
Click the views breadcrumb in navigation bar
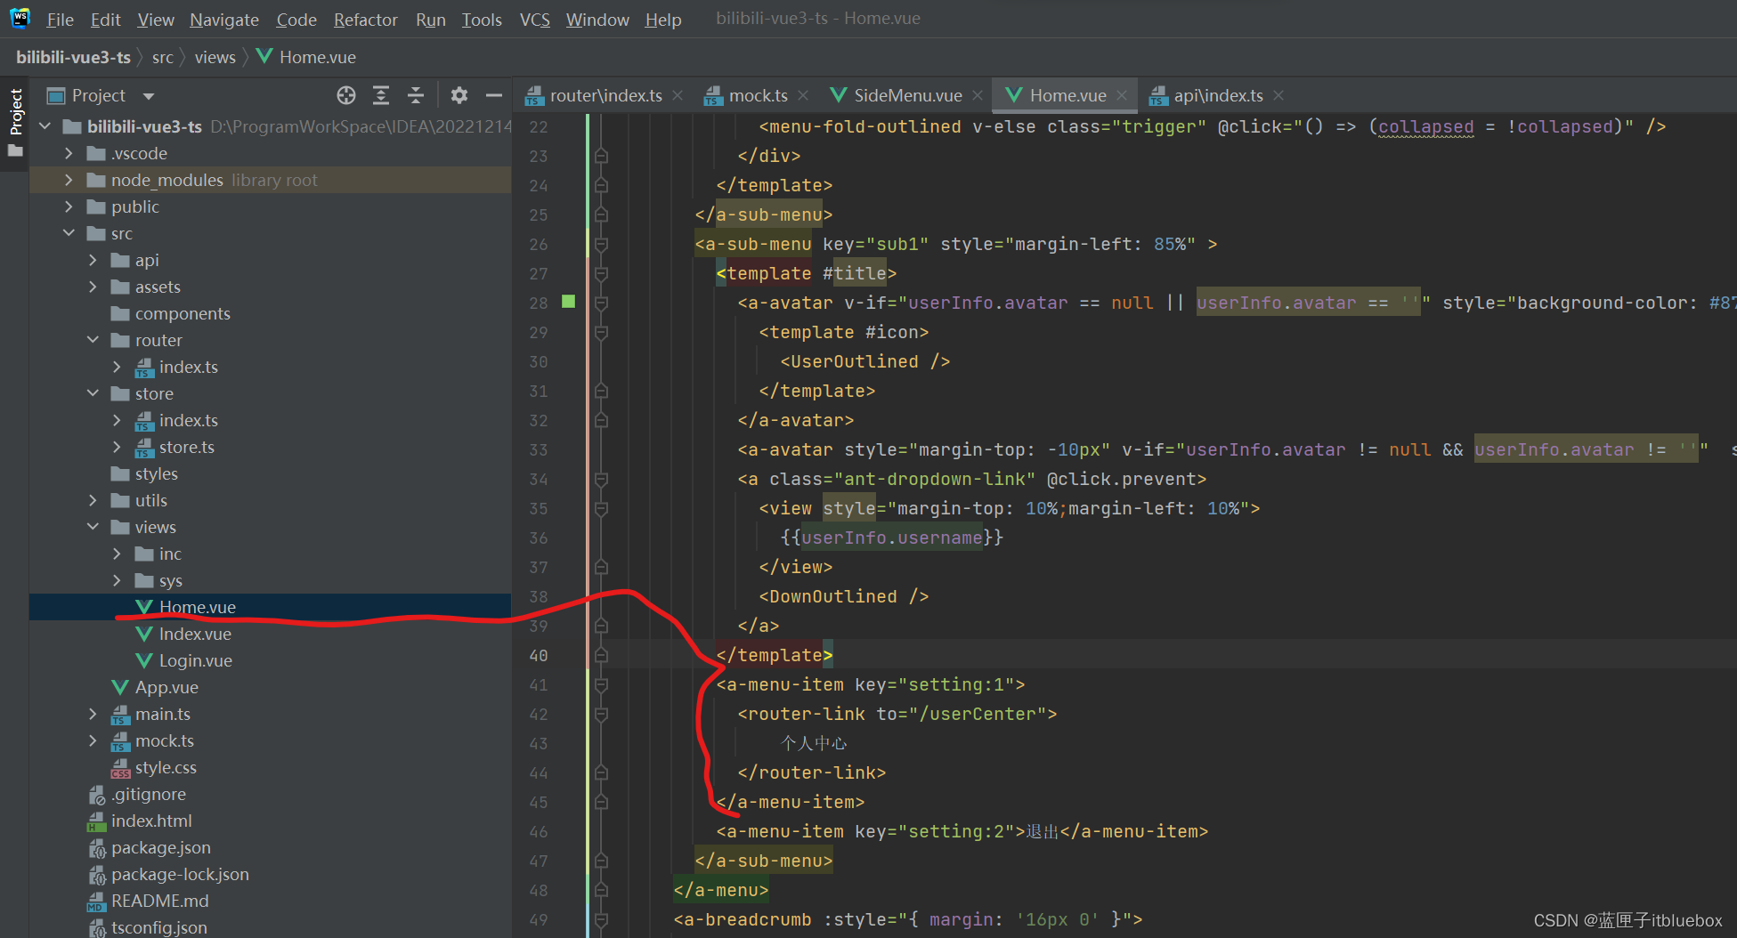coord(215,57)
